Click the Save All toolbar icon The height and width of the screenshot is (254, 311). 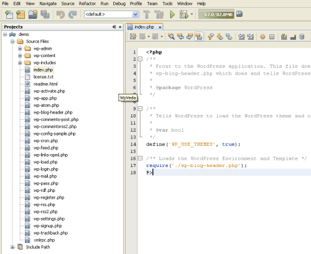45,14
